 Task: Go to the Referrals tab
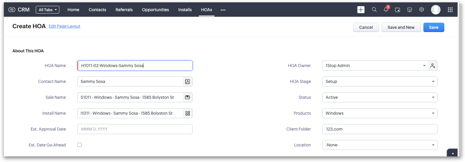click(x=124, y=10)
